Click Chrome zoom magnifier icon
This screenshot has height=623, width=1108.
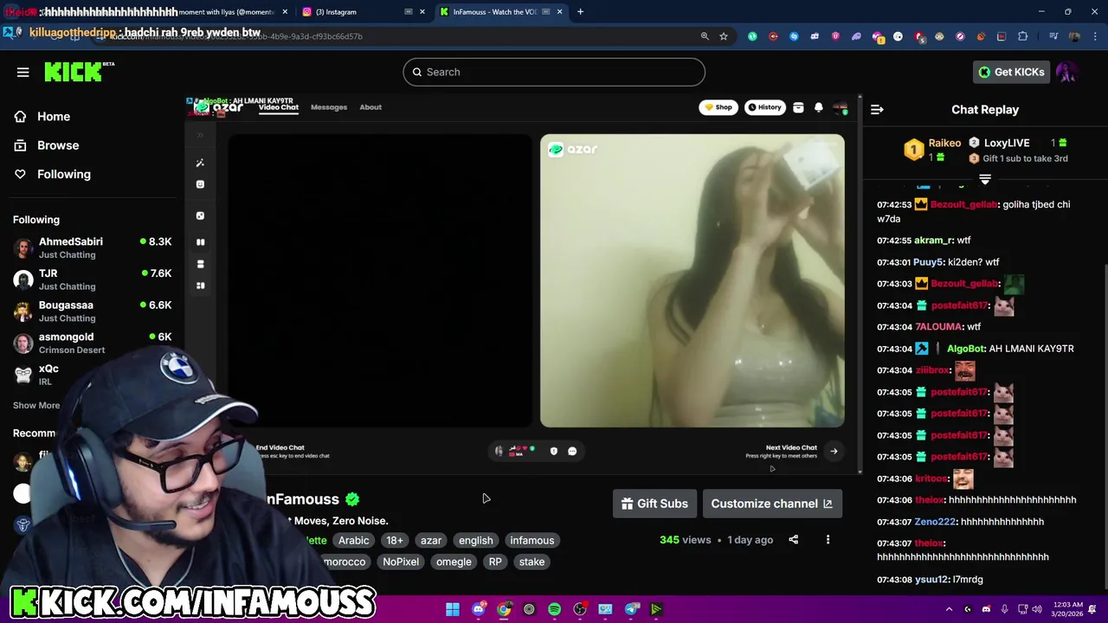click(705, 36)
